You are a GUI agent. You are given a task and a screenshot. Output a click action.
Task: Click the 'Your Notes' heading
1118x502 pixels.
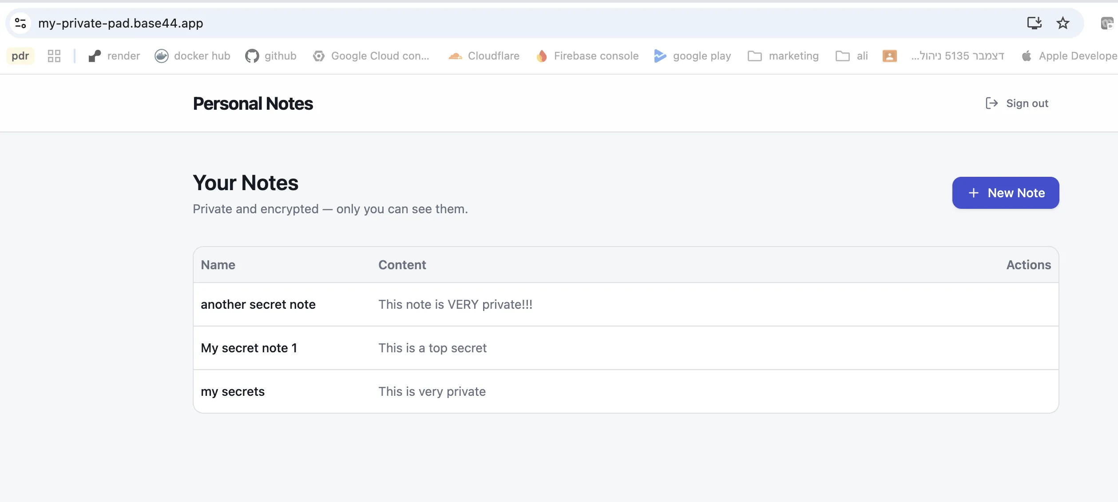[246, 183]
